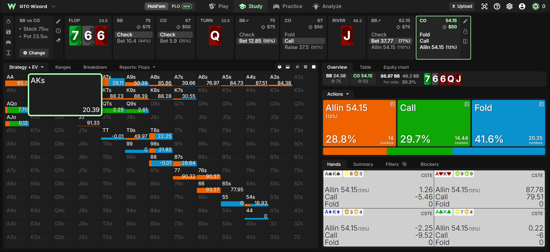Screen dimensions: 550x252
Task: Open the Practice tab
Action: (x=288, y=6)
